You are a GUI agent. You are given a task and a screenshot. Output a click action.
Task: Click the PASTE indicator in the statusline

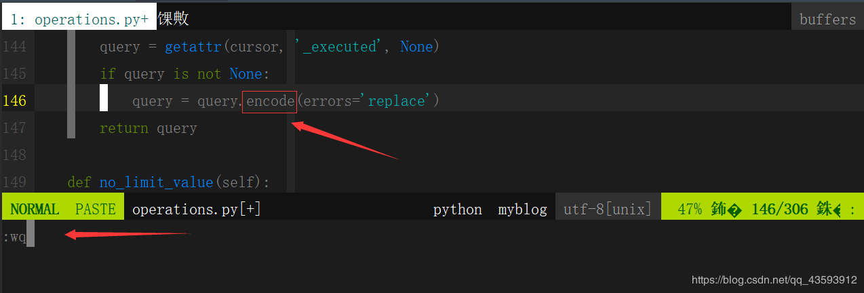95,209
